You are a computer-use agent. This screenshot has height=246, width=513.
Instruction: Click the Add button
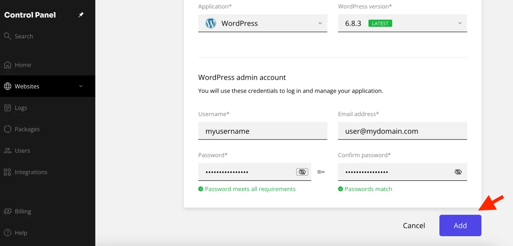point(460,226)
